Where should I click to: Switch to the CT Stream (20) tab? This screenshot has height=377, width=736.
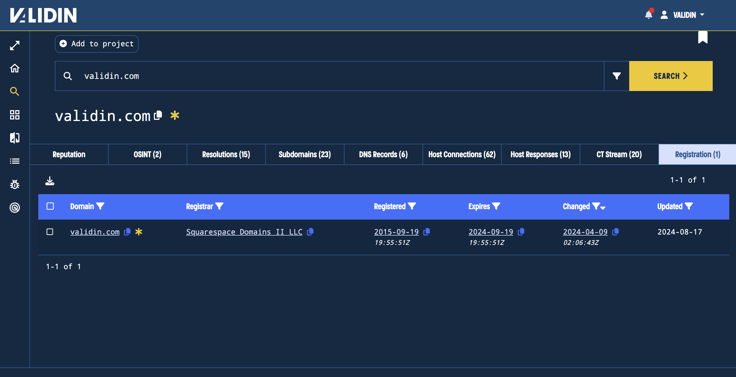[x=619, y=154]
